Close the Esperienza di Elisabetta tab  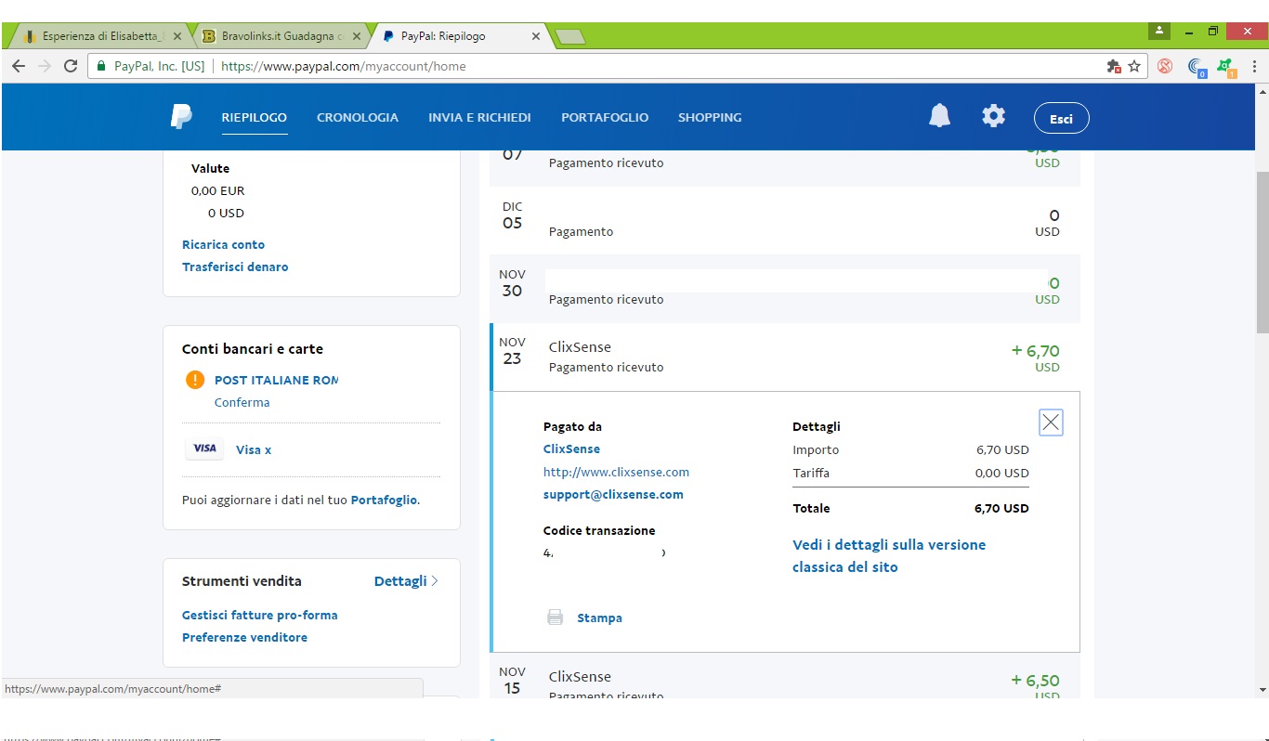coord(177,36)
